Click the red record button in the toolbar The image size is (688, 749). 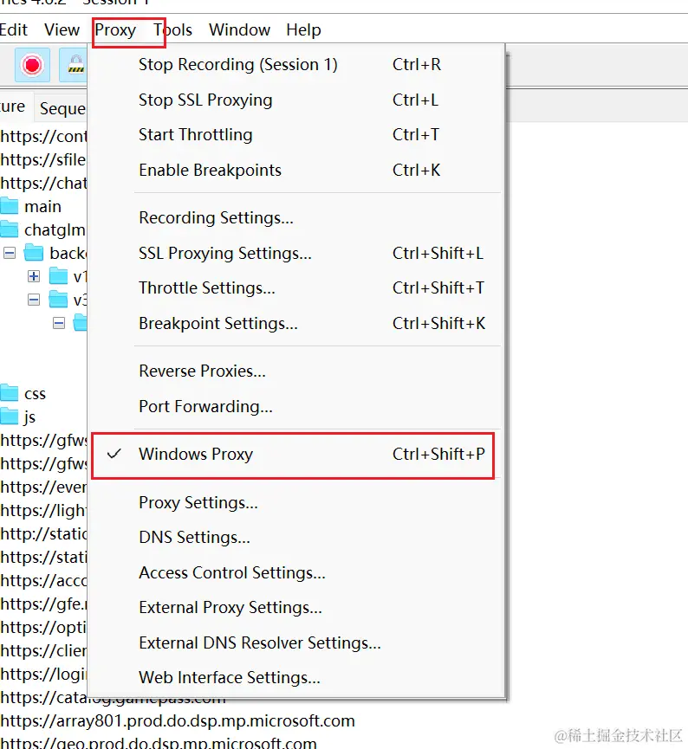coord(32,65)
